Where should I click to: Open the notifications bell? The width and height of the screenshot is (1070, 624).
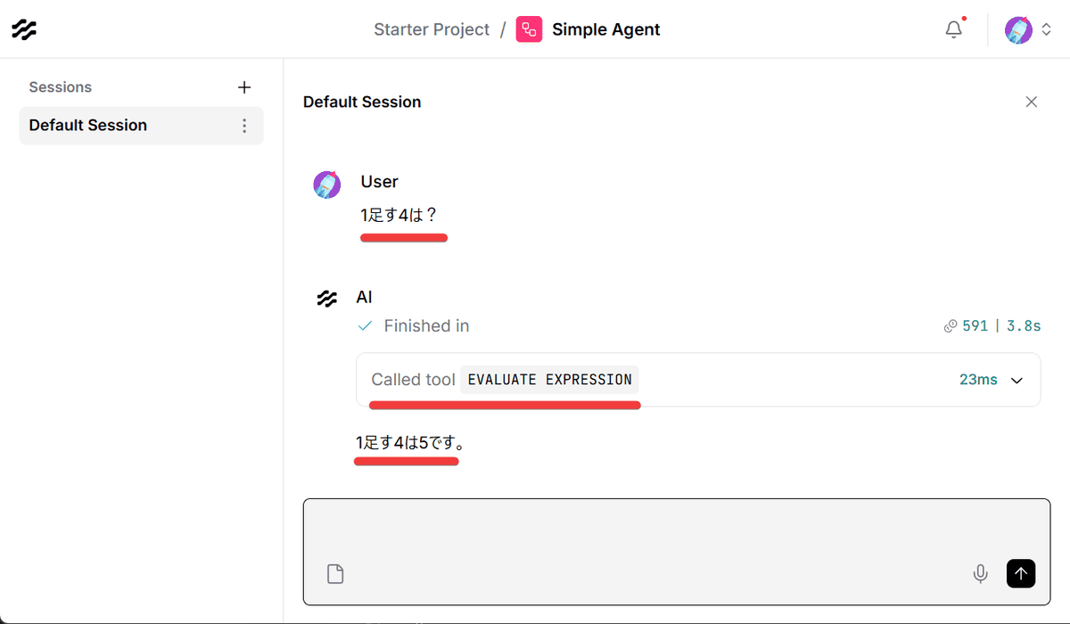pos(954,29)
